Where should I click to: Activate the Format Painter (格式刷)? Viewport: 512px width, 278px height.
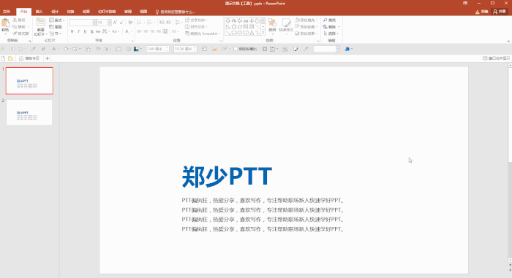pyautogui.click(x=21, y=34)
